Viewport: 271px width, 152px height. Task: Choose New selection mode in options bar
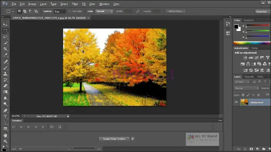[x=19, y=11]
